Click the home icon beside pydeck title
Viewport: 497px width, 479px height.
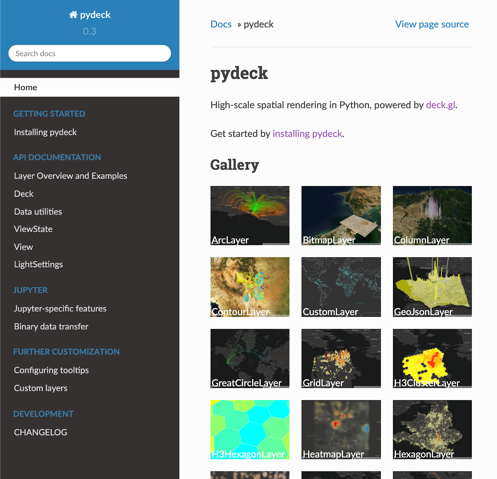pyautogui.click(x=73, y=14)
